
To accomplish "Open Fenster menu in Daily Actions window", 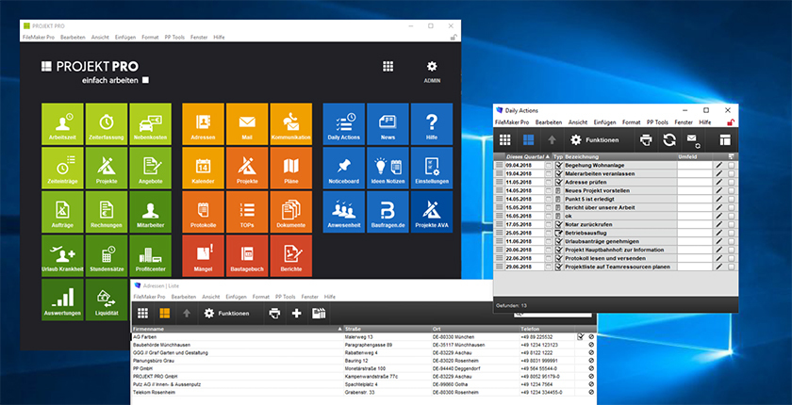I will (x=684, y=122).
